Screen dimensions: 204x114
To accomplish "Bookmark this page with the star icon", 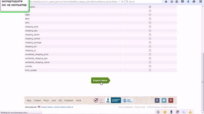I will [172, 2].
